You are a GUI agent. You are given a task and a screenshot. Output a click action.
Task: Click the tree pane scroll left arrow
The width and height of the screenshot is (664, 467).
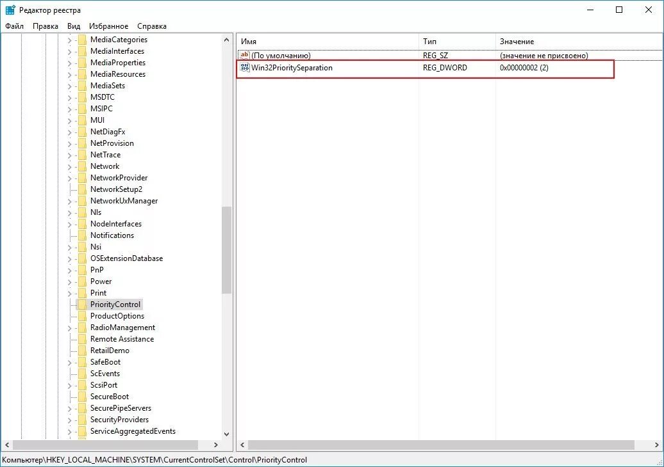[7, 445]
